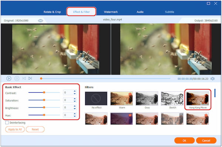Click the filters list scrollbar
The width and height of the screenshot is (222, 147).
click(x=215, y=93)
